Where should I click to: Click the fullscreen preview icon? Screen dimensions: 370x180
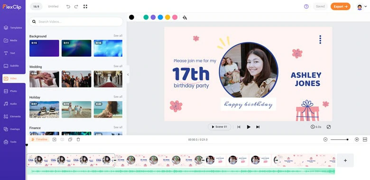(x=328, y=127)
